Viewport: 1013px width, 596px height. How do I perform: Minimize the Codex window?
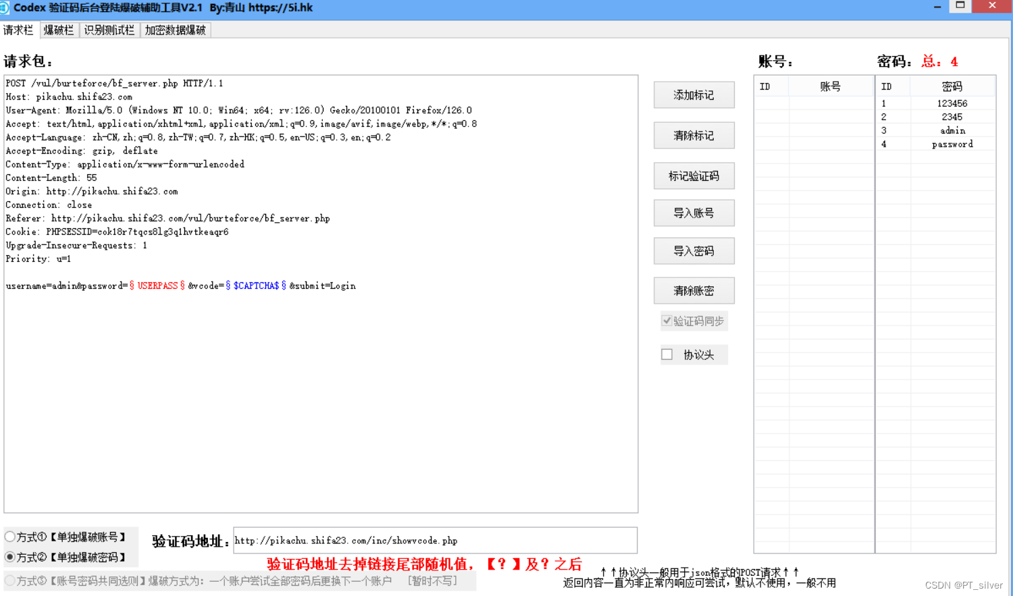pos(937,7)
